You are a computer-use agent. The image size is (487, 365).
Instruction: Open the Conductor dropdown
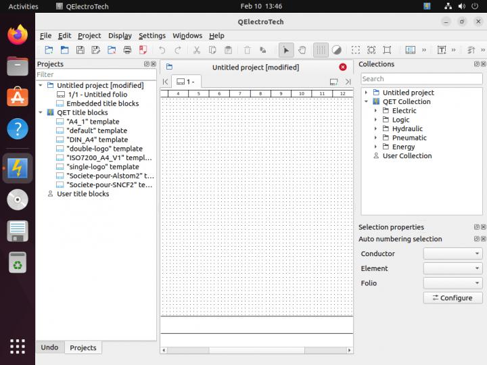(453, 253)
